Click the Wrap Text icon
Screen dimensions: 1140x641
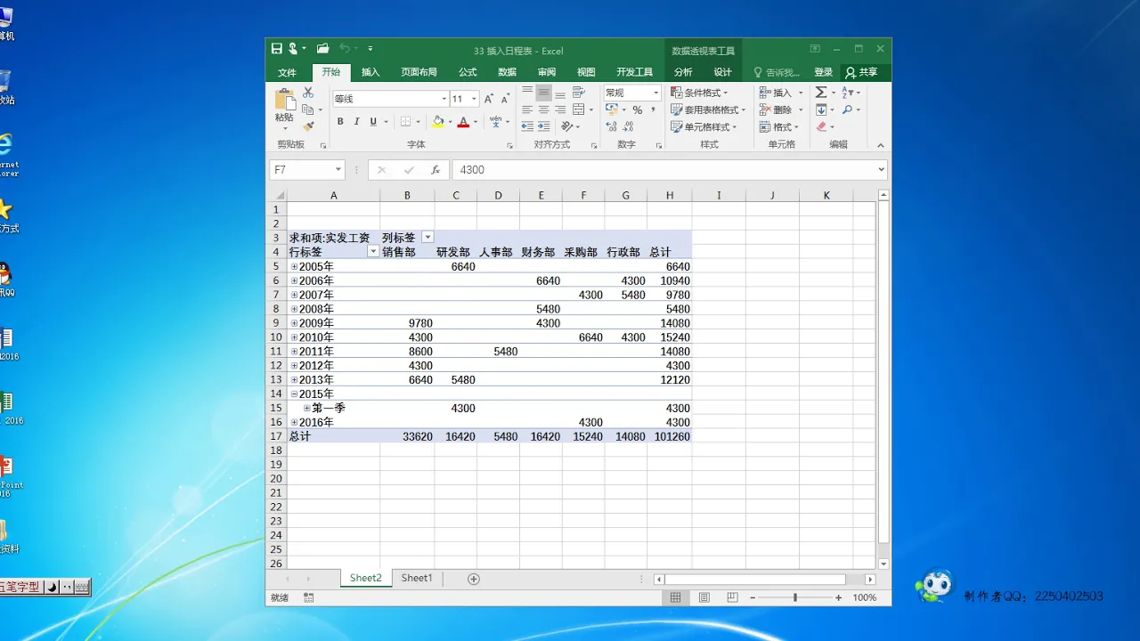(x=579, y=93)
